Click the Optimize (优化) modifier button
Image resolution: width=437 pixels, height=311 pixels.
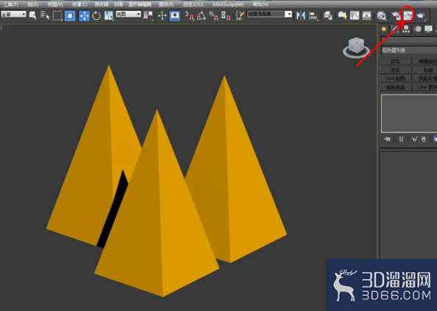click(396, 70)
